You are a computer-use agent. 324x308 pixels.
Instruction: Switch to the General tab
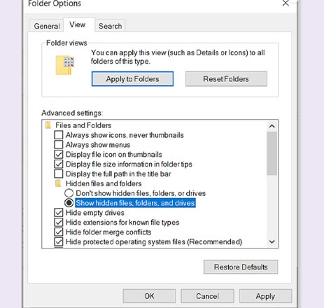pyautogui.click(x=47, y=26)
